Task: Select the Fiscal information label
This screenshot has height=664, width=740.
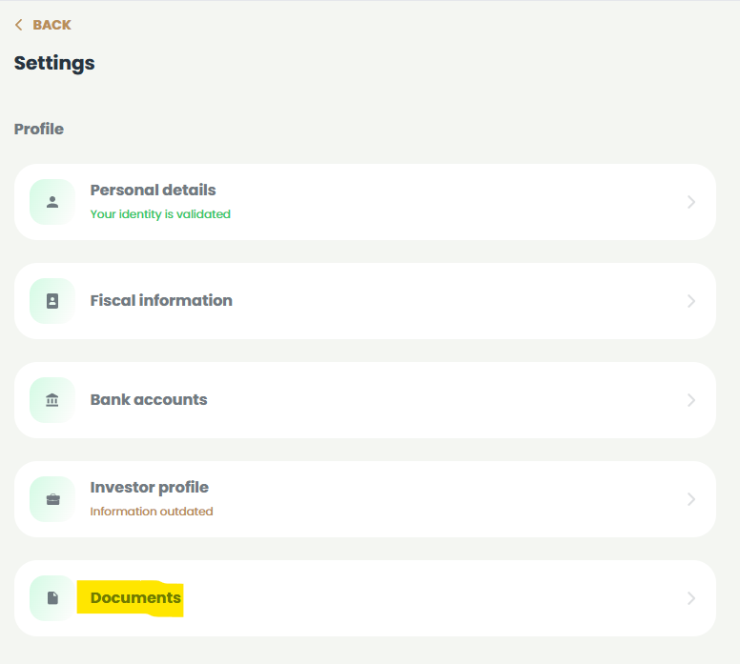Action: click(161, 300)
